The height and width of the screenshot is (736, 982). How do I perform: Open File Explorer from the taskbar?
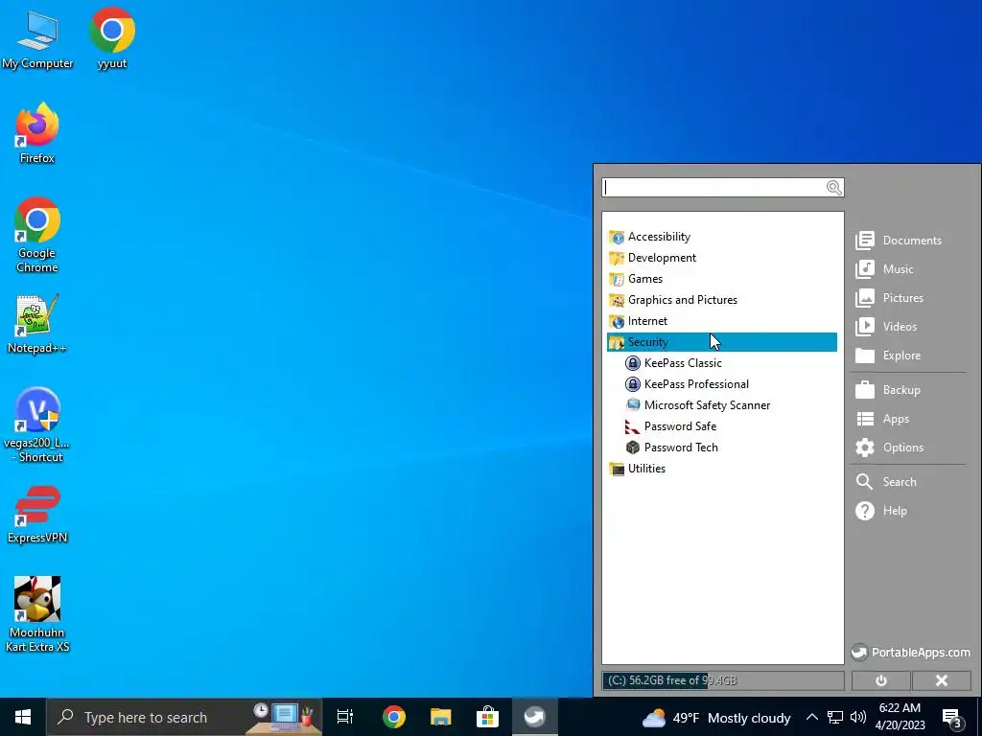tap(441, 717)
